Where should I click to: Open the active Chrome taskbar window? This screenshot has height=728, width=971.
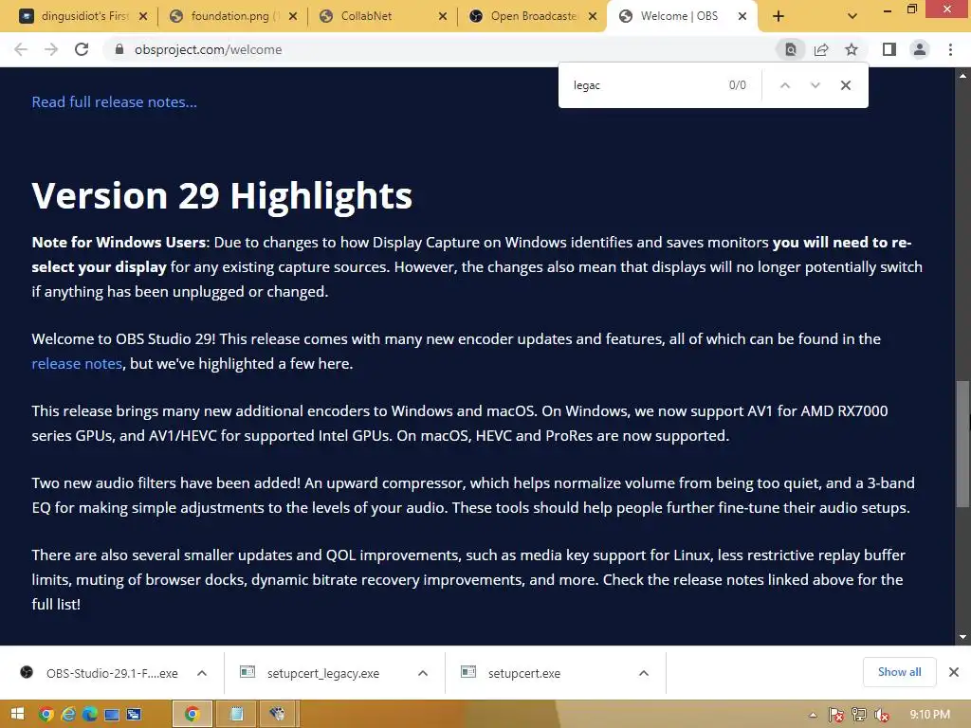192,715
